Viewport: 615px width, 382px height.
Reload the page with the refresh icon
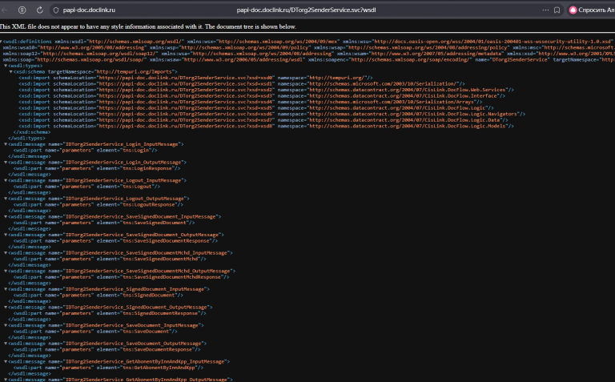click(39, 10)
